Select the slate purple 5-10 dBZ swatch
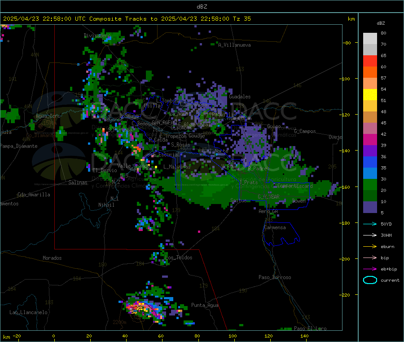 (370, 207)
